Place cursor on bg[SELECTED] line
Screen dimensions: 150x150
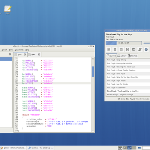[39, 79]
